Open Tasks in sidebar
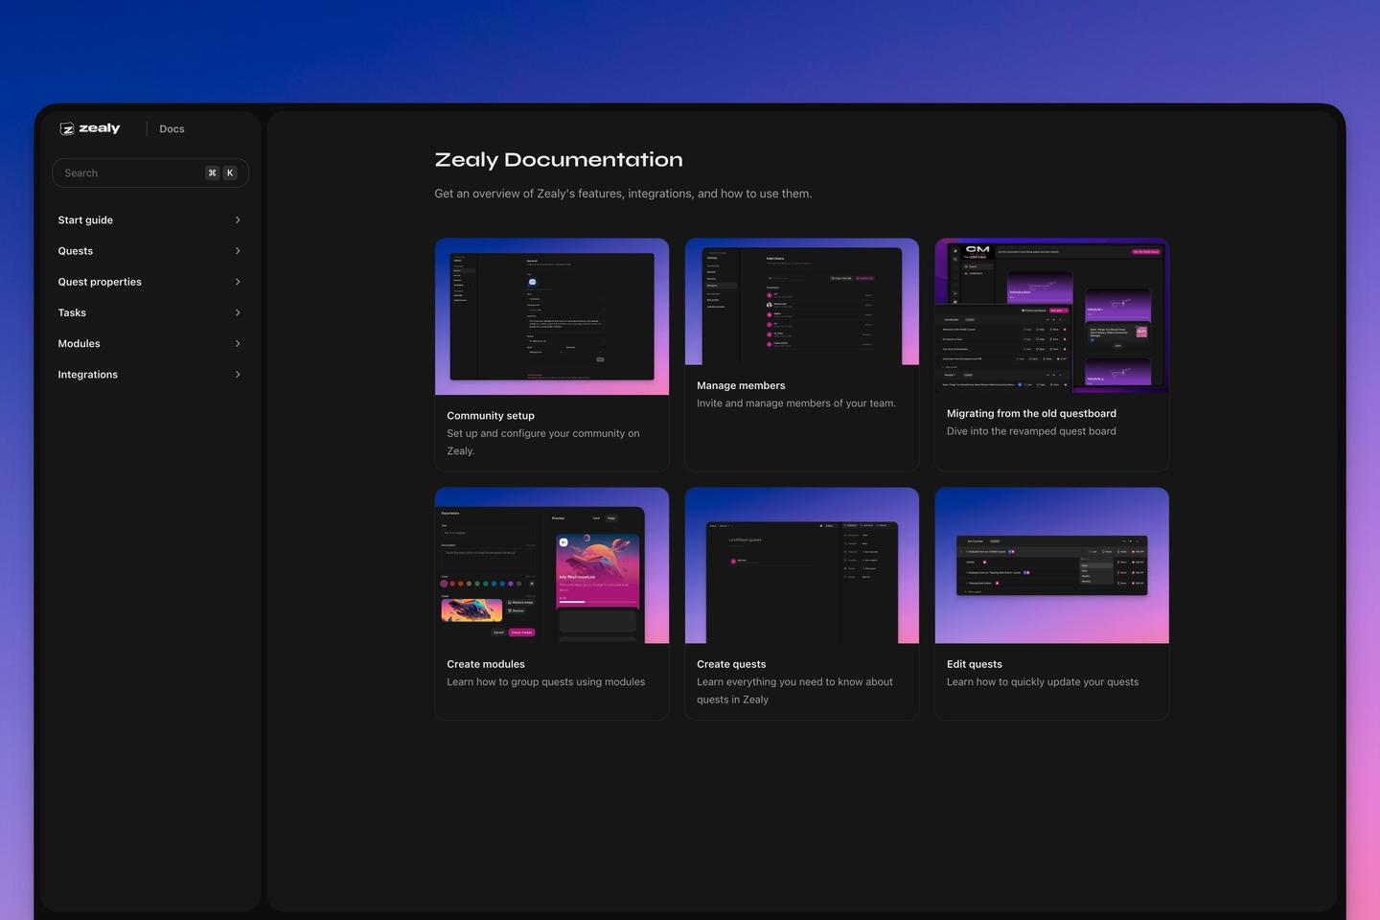Viewport: 1380px width, 920px height. (x=72, y=312)
